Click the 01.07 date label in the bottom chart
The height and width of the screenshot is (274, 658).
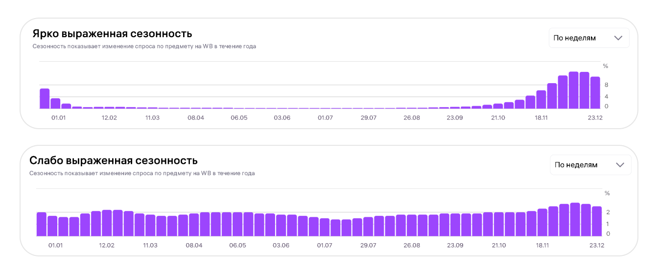pos(325,246)
